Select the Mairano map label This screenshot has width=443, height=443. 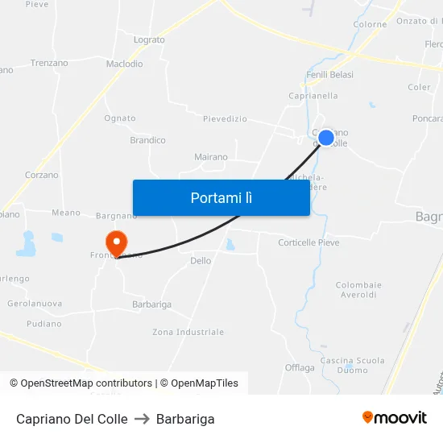click(x=211, y=157)
